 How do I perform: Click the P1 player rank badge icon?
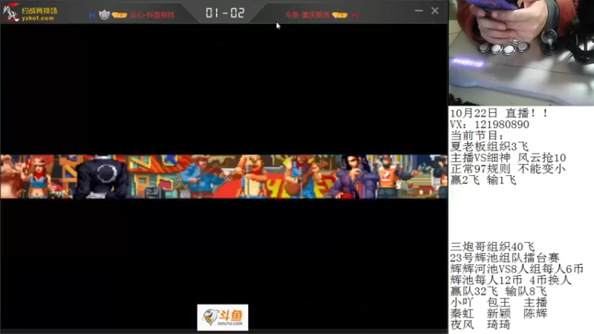coord(104,15)
